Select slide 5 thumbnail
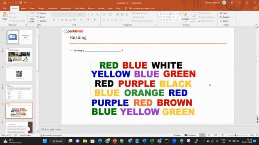Viewport: 259px width, 145px height. [x=19, y=92]
